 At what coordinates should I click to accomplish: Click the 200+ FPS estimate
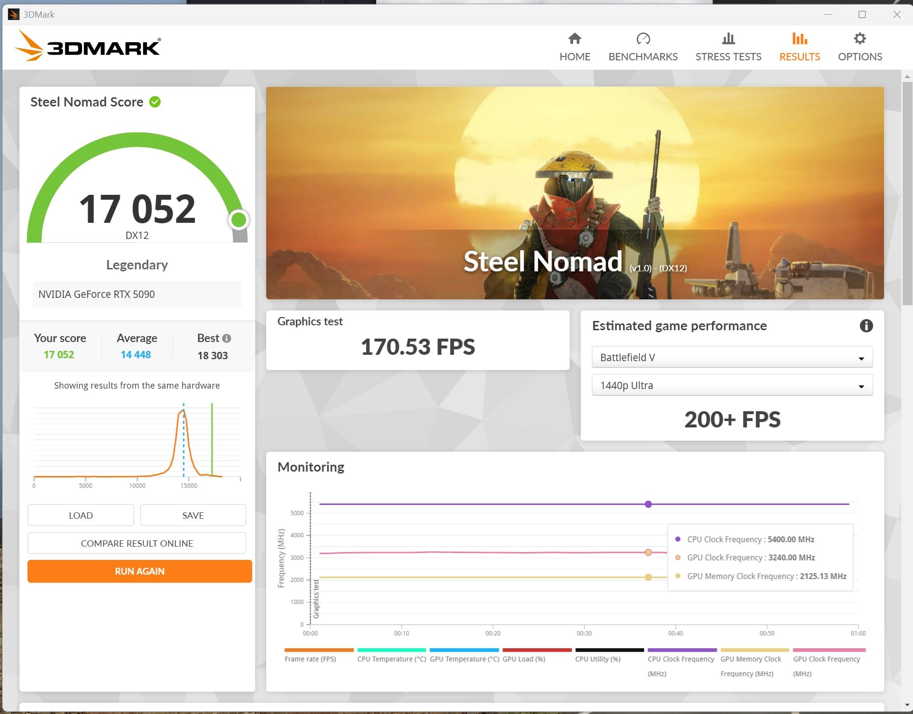732,420
